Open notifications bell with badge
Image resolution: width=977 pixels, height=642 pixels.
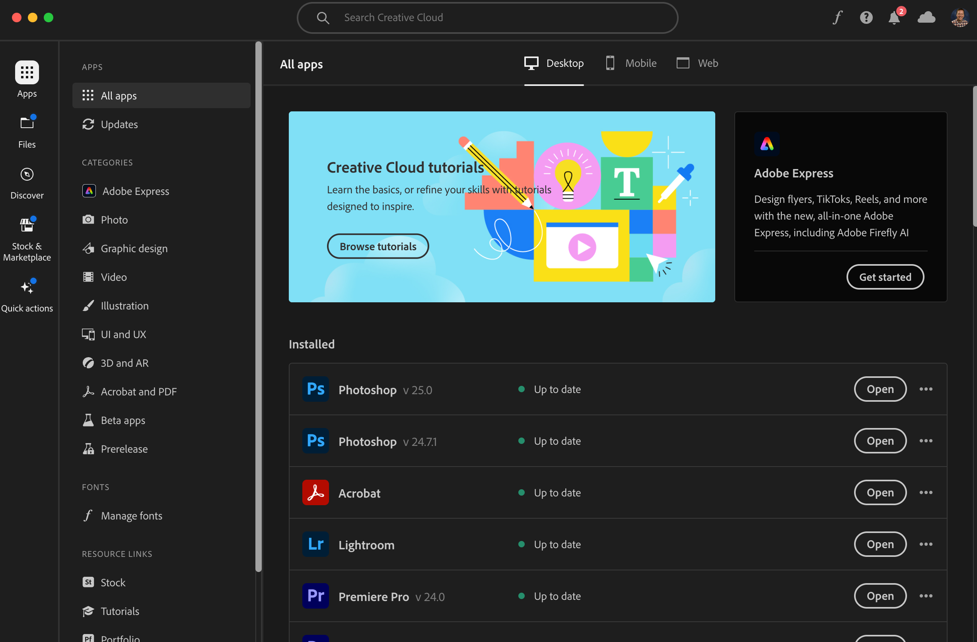(895, 18)
